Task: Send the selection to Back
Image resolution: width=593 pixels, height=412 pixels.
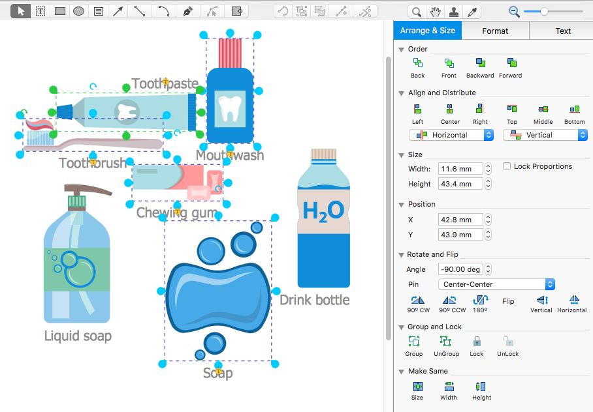Action: click(x=417, y=67)
